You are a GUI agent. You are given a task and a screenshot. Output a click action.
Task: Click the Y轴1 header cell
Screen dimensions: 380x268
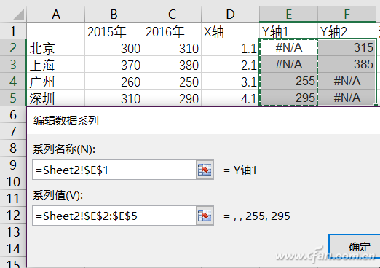288,31
